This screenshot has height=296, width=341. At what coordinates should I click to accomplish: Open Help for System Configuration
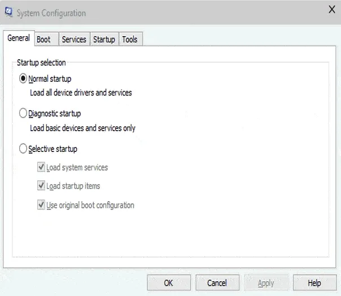pyautogui.click(x=314, y=283)
